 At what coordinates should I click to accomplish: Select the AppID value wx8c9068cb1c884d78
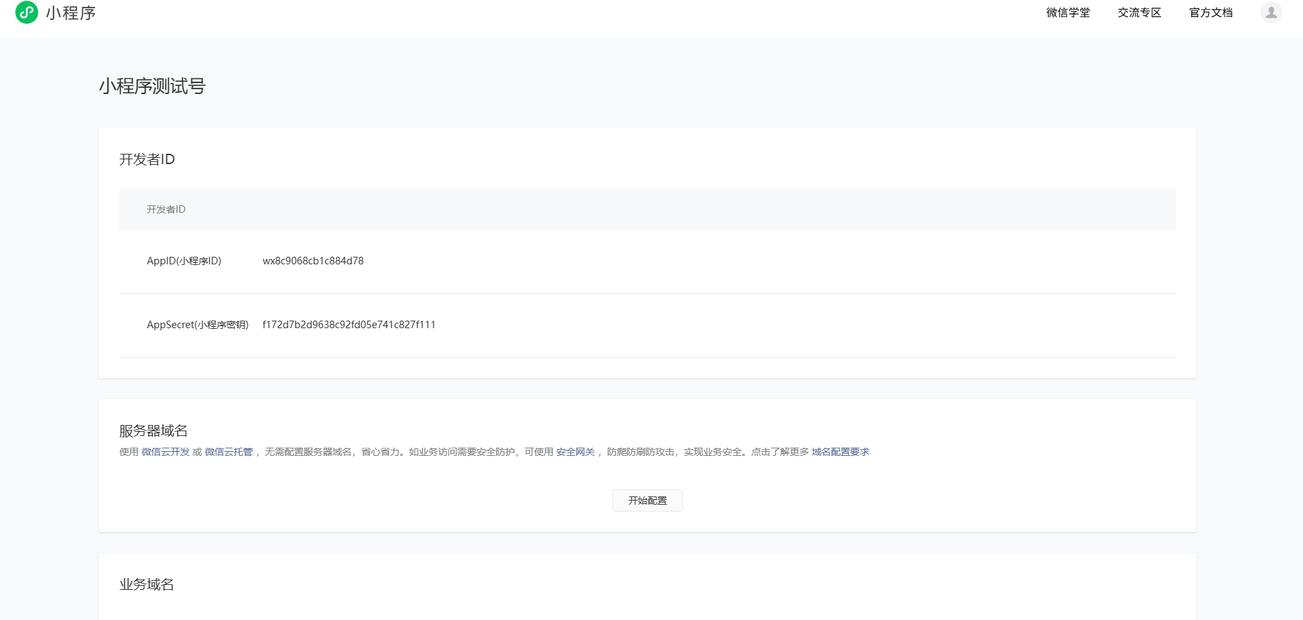(313, 261)
